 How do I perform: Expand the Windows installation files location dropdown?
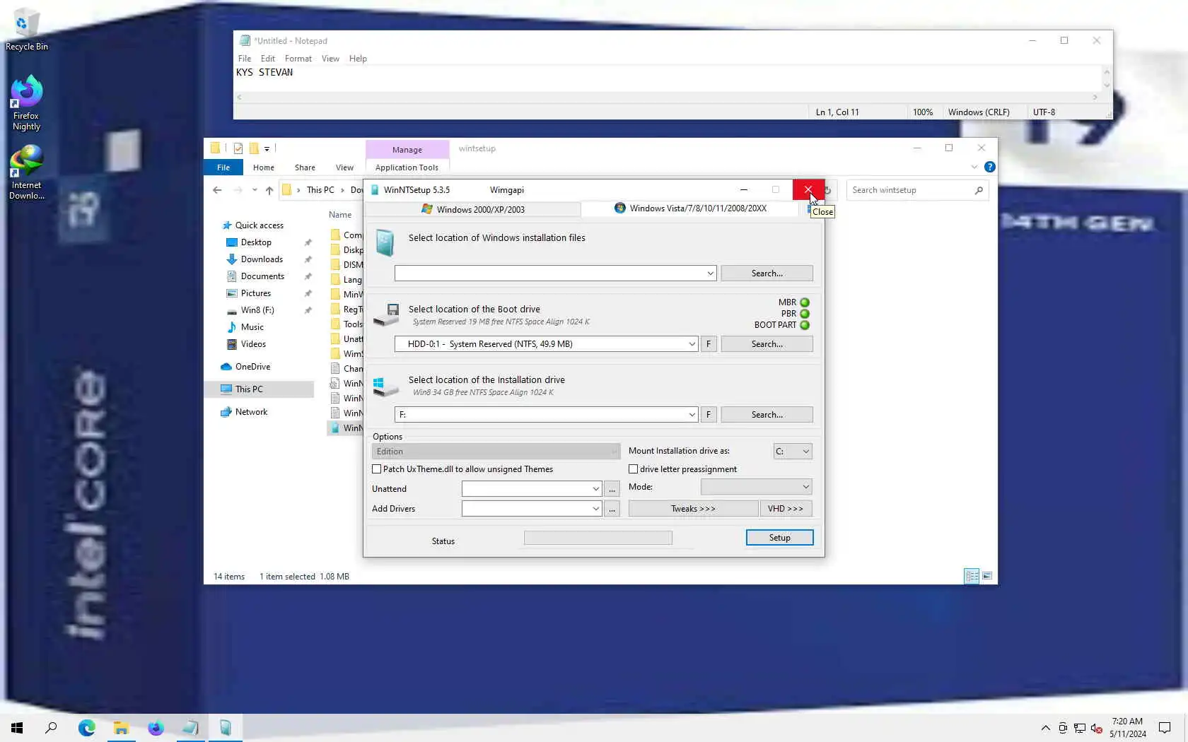(x=710, y=273)
